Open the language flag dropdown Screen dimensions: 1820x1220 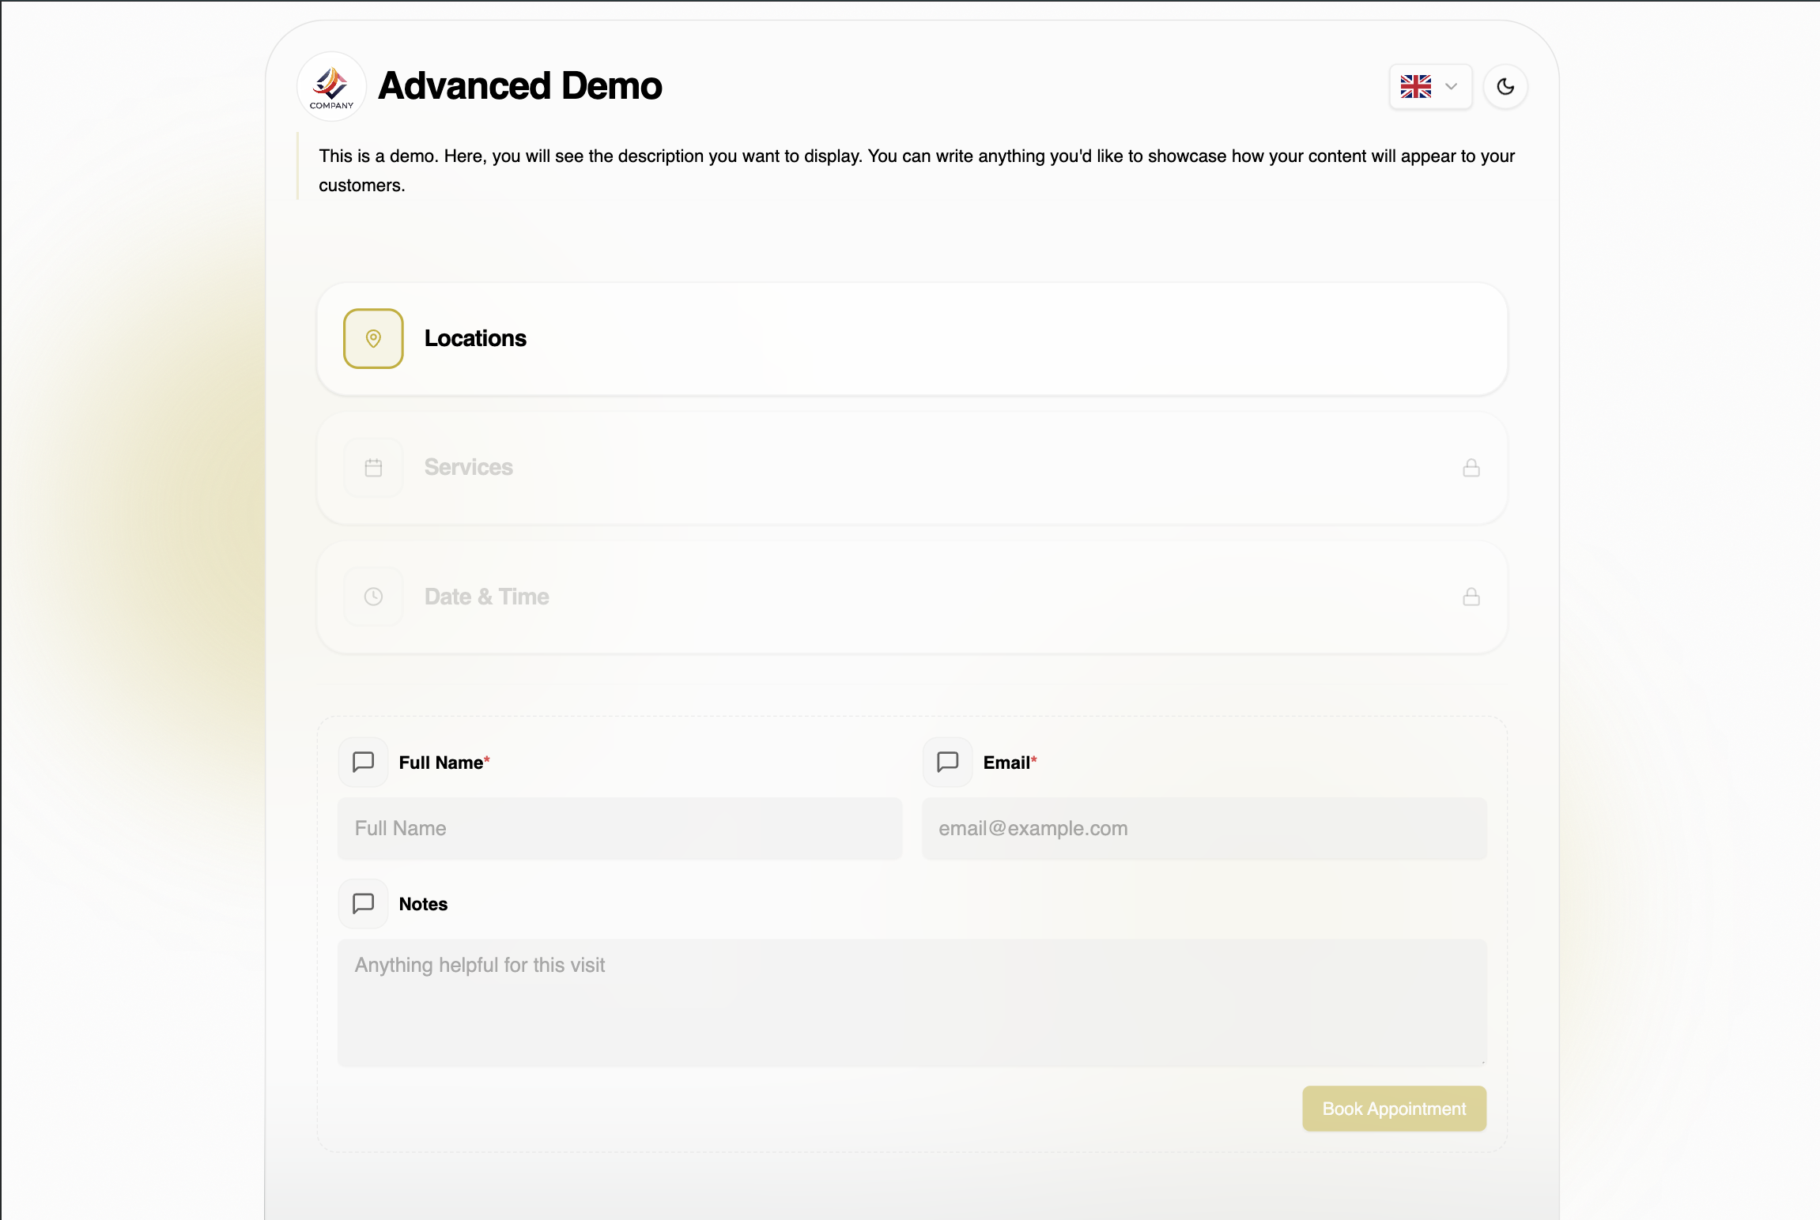pos(1430,86)
